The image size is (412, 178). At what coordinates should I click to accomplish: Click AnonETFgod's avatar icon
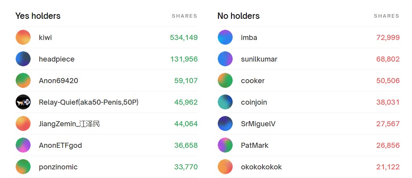click(23, 145)
